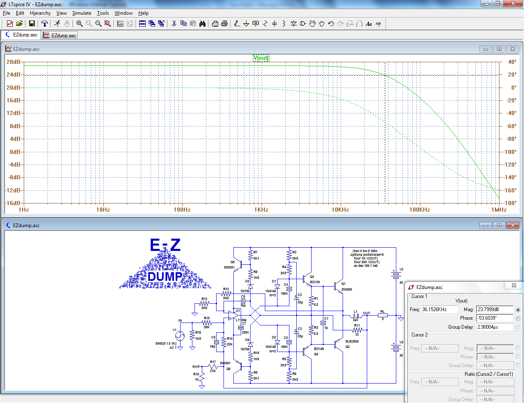Click the Cursor 1 Freq field showing 36.1526KHz
The image size is (524, 404).
click(440, 309)
